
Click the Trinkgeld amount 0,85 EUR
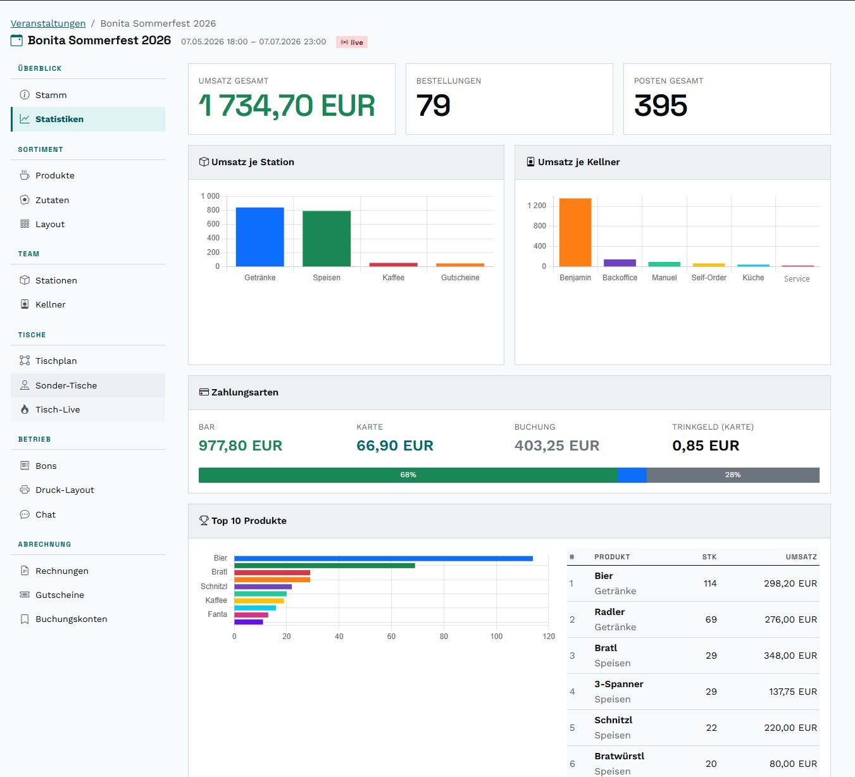point(706,445)
